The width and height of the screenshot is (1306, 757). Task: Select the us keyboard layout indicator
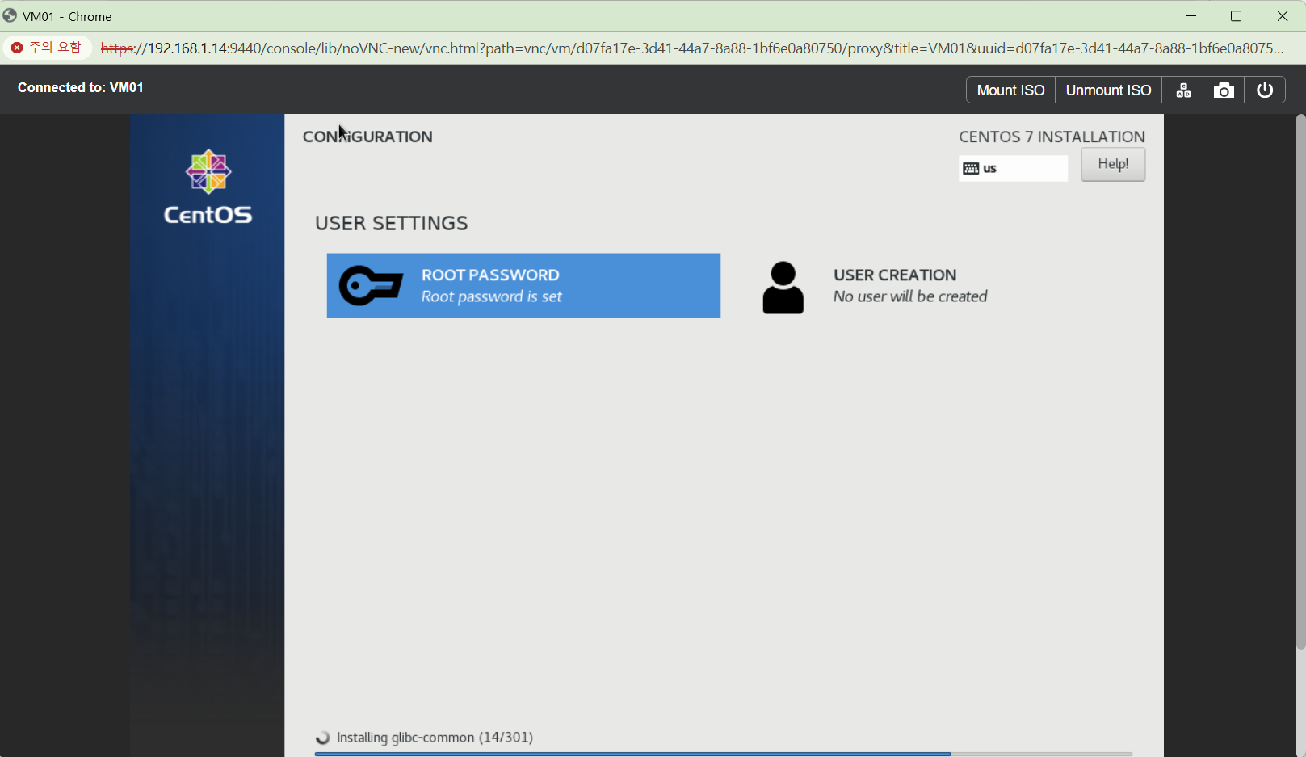[x=1013, y=168]
